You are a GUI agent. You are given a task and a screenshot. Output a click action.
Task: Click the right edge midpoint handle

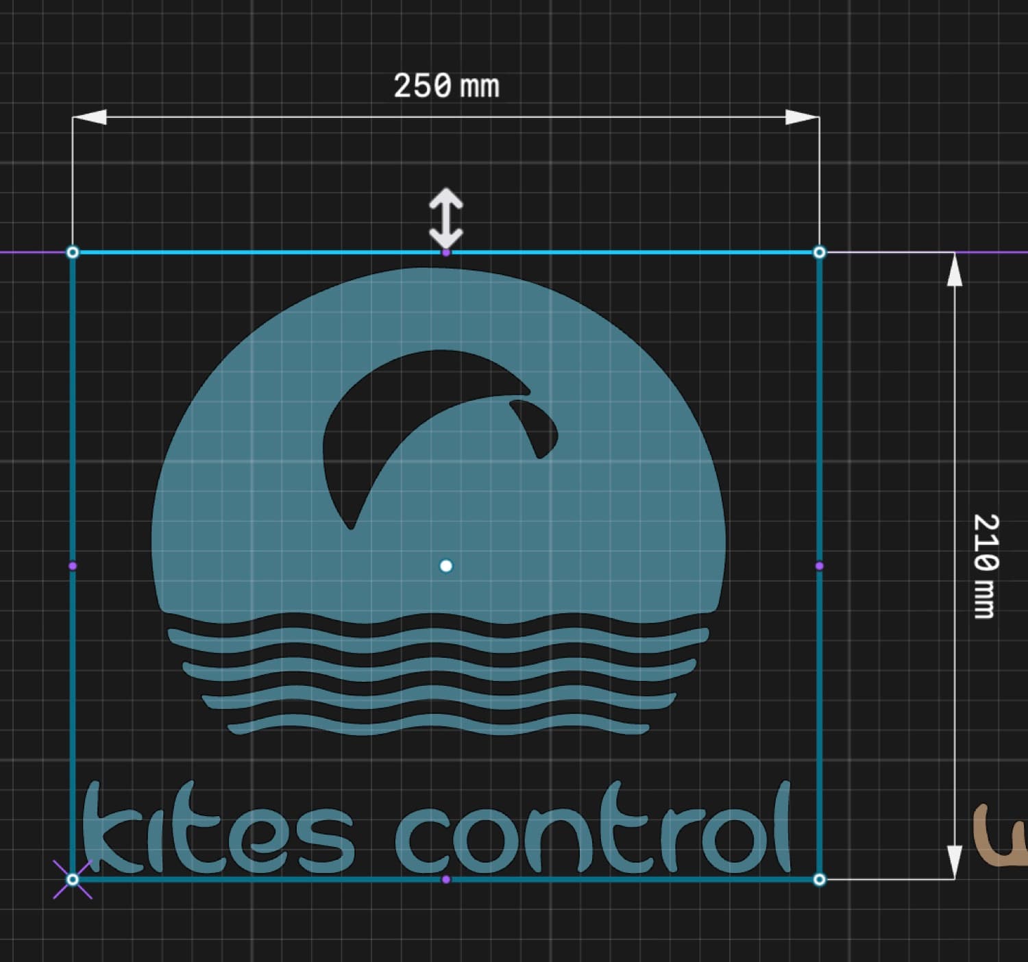click(x=819, y=566)
